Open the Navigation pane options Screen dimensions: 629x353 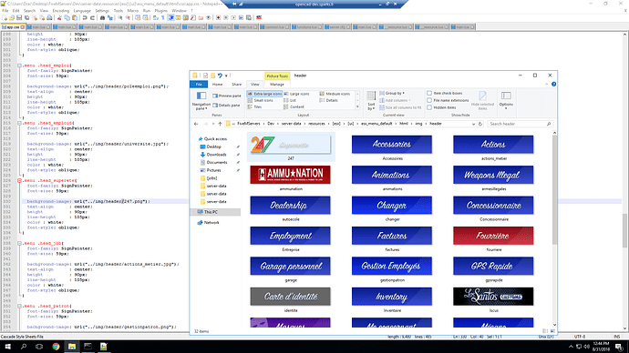pyautogui.click(x=201, y=100)
